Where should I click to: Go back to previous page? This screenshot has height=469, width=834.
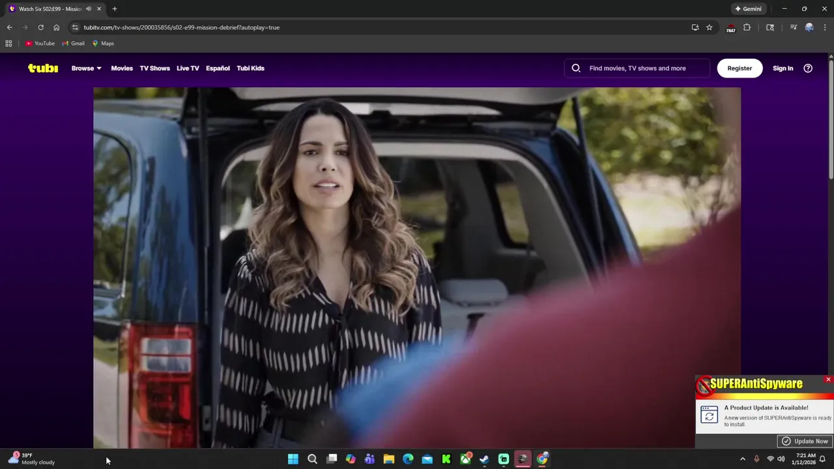click(x=9, y=27)
